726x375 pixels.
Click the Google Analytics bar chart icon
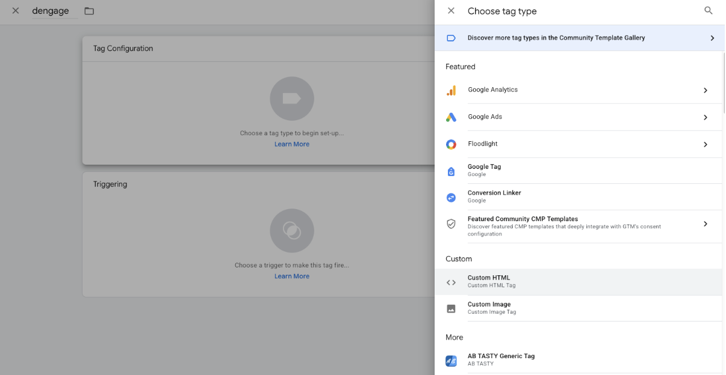(x=451, y=90)
